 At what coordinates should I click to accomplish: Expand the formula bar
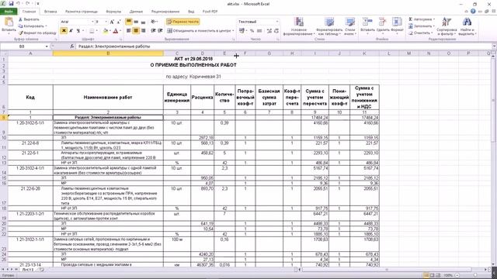click(494, 46)
